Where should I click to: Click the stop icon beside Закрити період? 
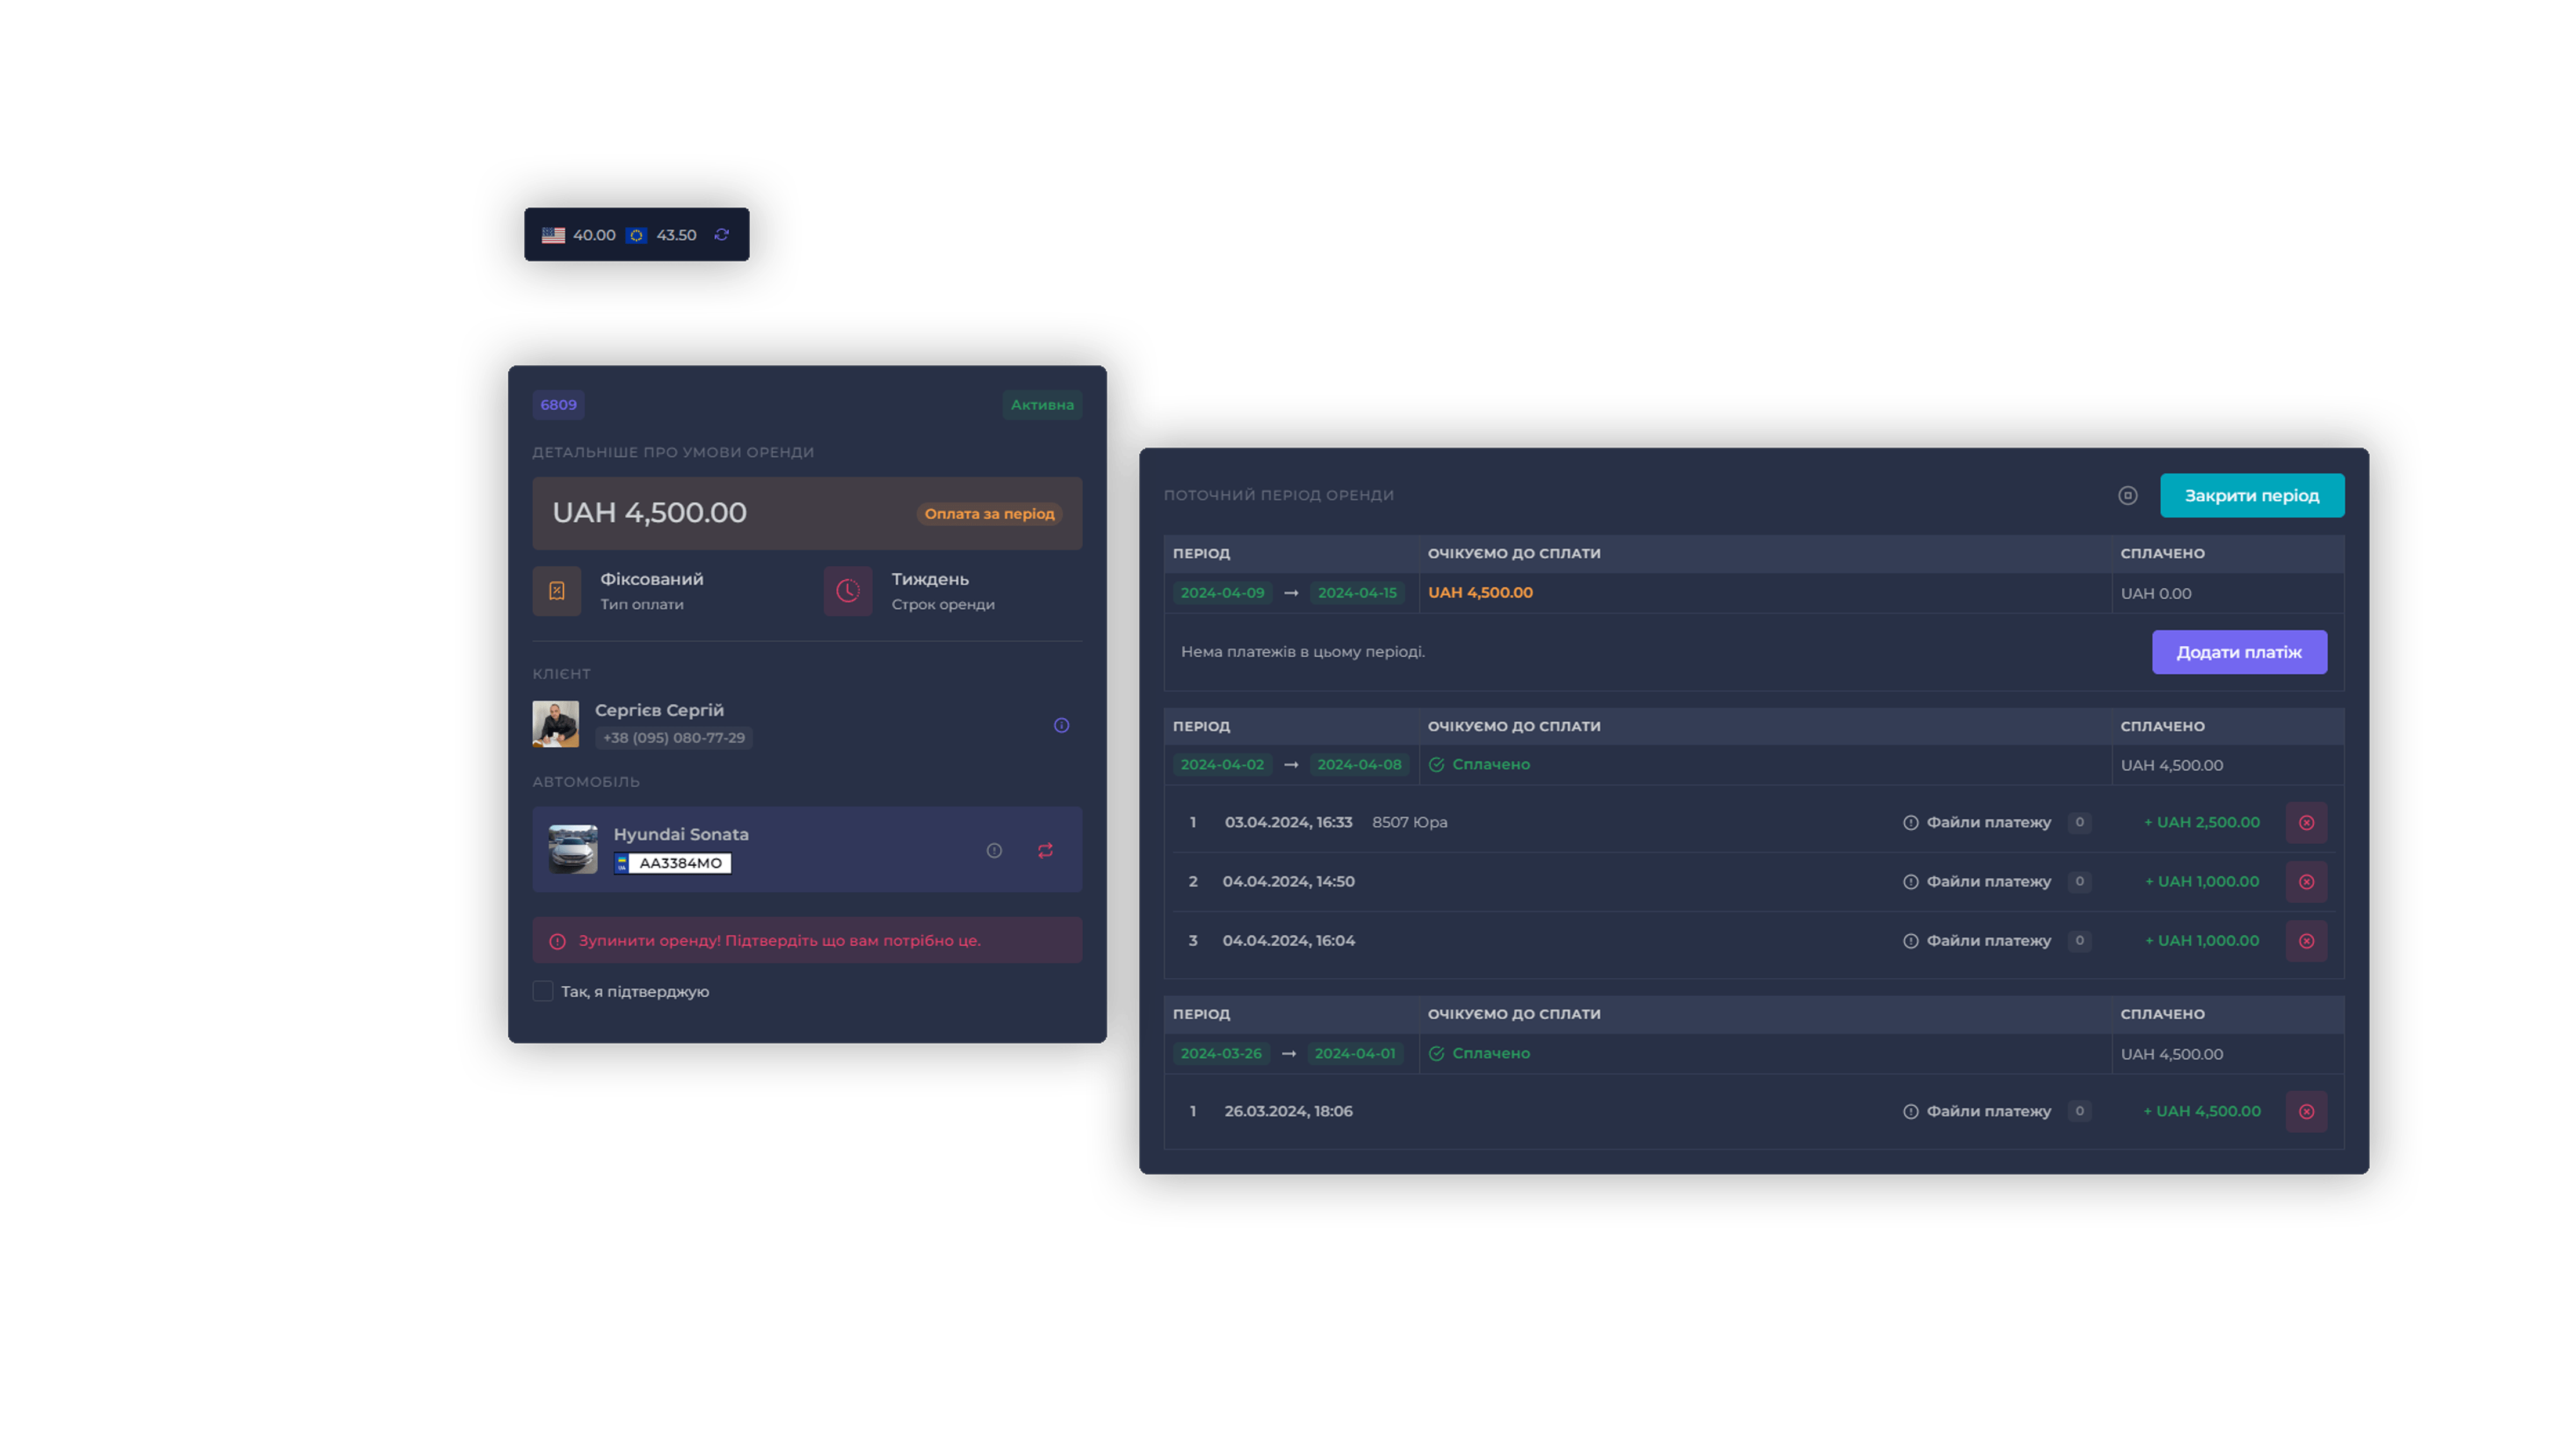(x=2127, y=496)
